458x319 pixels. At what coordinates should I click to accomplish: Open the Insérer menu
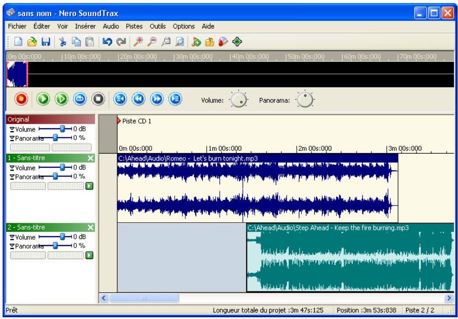85,26
